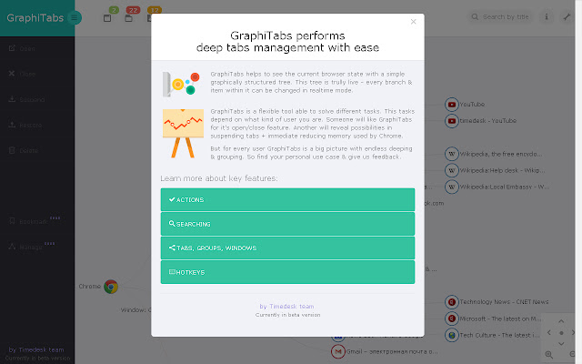
Task: Click the windows counter icon showing 2
Action: (107, 18)
